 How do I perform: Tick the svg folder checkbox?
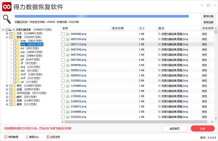15,52
